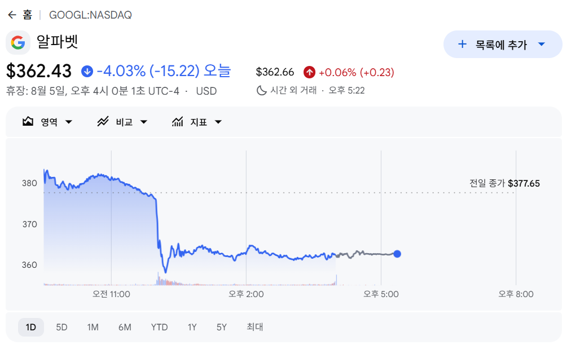Expand the 지표 dropdown arrow

pos(218,122)
